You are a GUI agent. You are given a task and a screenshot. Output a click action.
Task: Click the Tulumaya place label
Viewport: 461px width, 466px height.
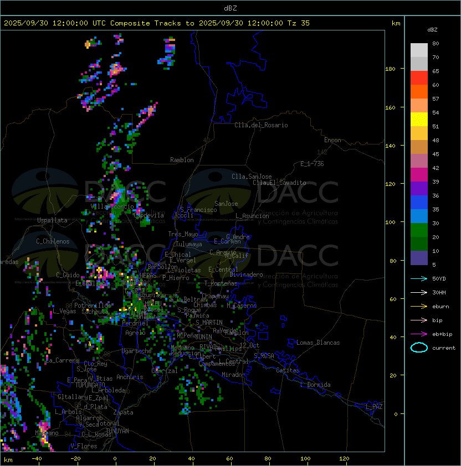[189, 244]
